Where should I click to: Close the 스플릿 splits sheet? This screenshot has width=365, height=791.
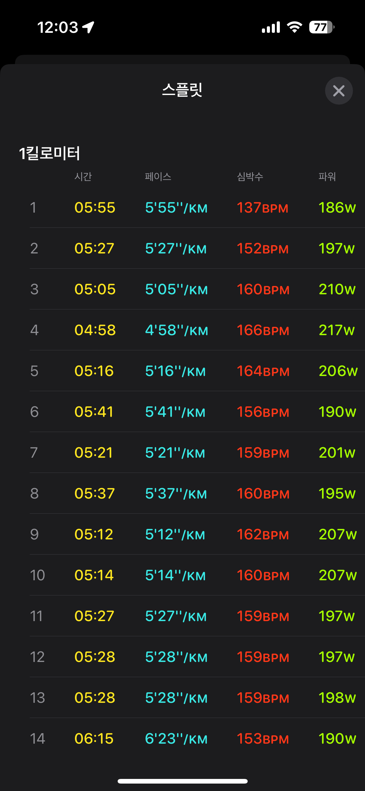click(339, 91)
